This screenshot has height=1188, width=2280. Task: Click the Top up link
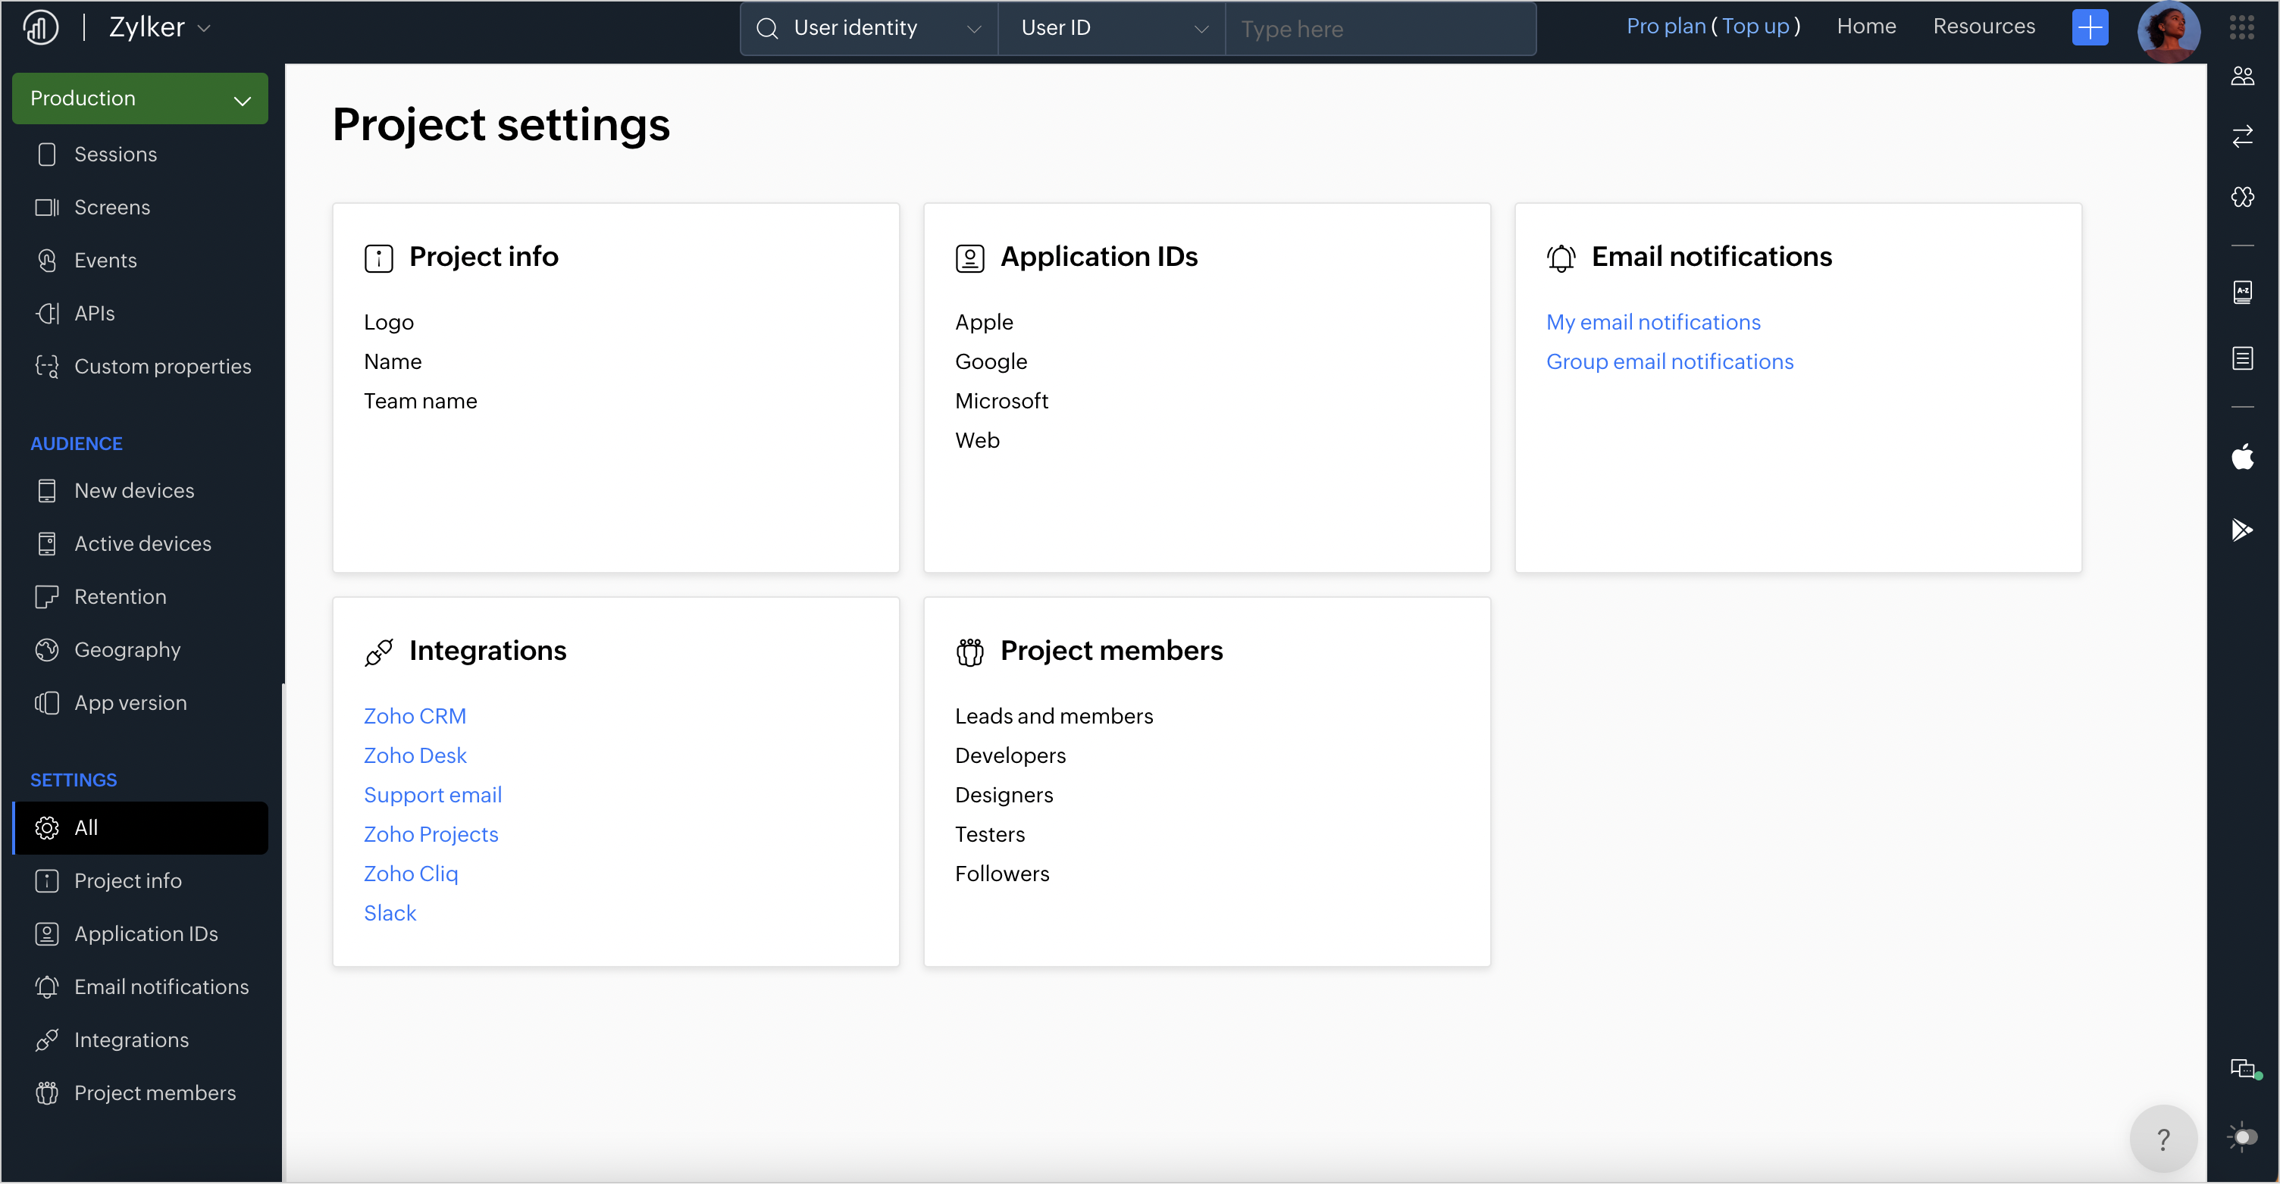(x=1755, y=27)
